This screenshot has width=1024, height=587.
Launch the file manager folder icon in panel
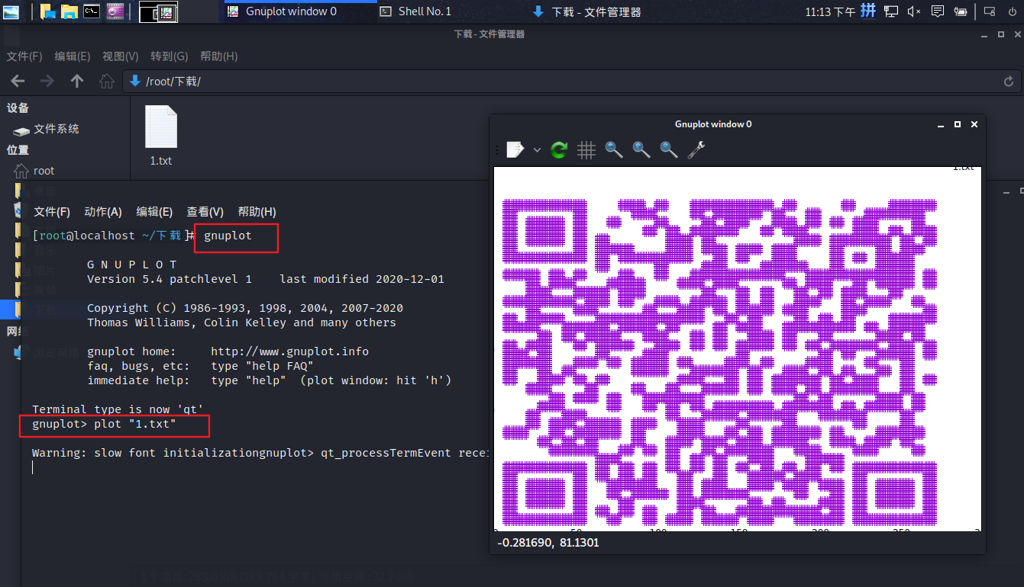pos(69,11)
